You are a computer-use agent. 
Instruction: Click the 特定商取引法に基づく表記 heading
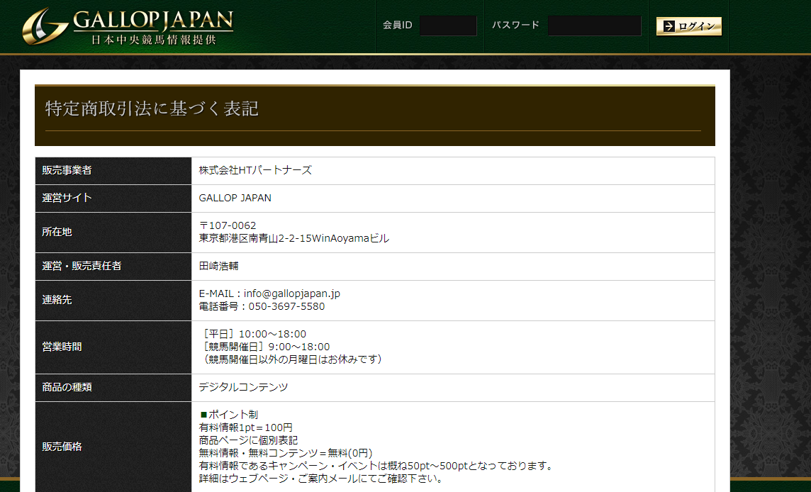[x=152, y=108]
